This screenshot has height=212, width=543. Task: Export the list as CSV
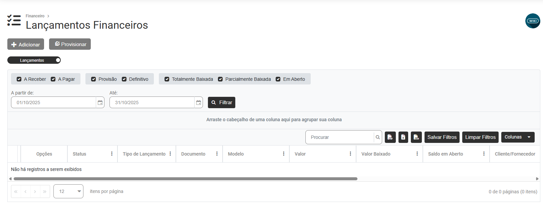(416, 137)
